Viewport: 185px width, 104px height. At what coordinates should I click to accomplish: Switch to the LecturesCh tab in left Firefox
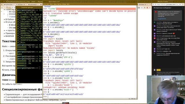click(33, 5)
